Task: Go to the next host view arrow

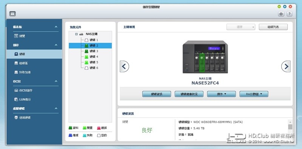Action: click(x=286, y=67)
